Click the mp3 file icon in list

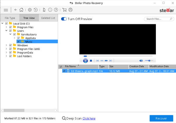pyautogui.click(x=68, y=71)
